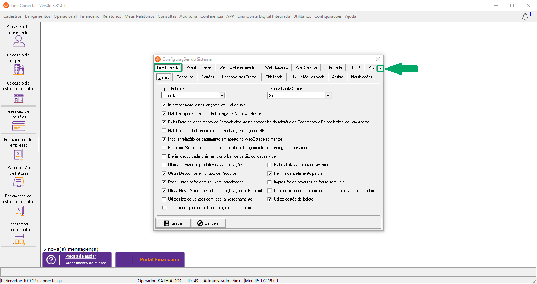Image resolution: width=537 pixels, height=284 pixels.
Task: Toggle Utiliza gestão de boleto checkbox
Action: pyautogui.click(x=270, y=199)
